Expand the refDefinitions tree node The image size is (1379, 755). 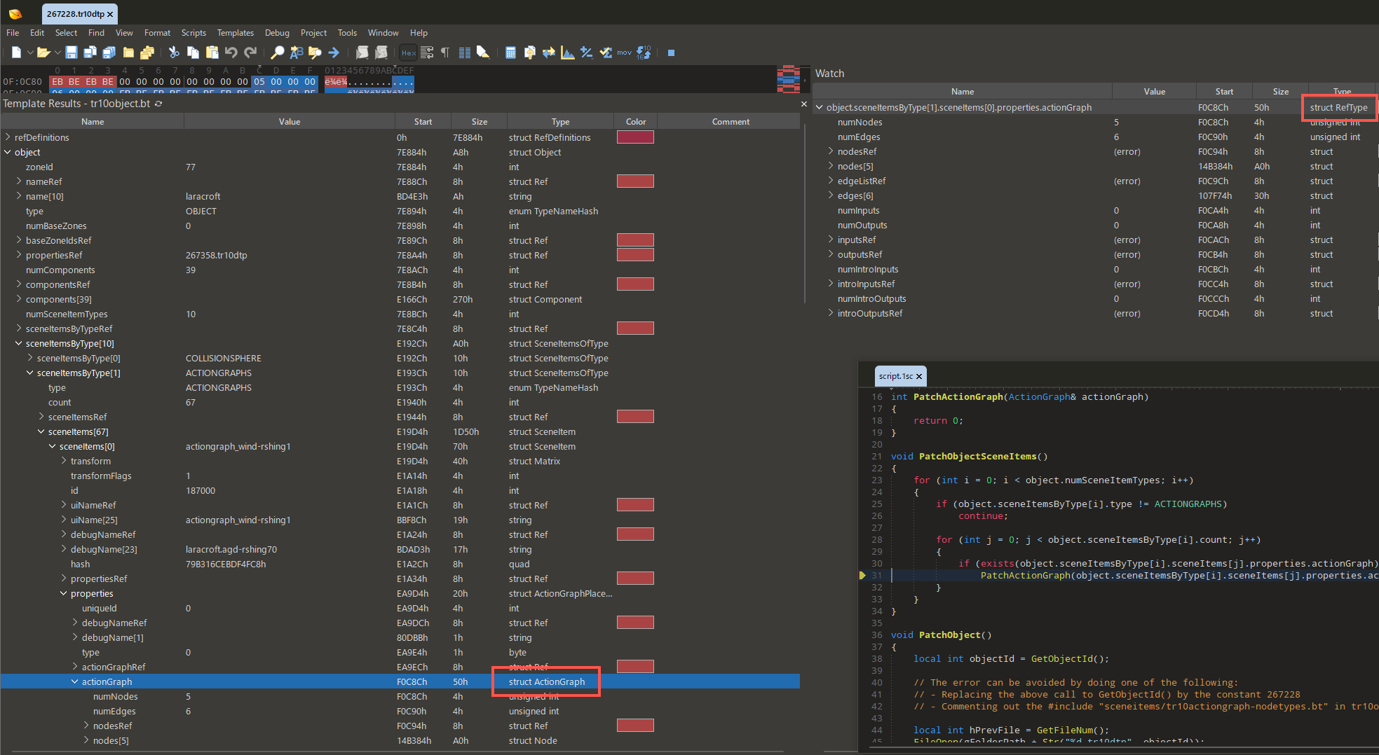(x=8, y=138)
